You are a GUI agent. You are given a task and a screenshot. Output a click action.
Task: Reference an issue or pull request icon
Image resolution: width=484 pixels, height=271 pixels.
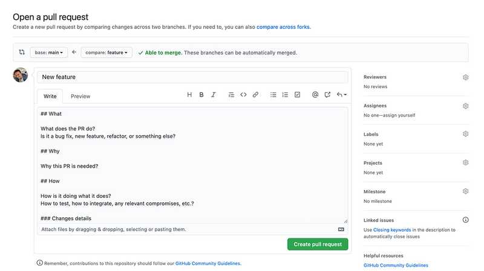(x=327, y=95)
